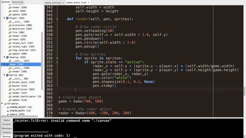The width and height of the screenshot is (246, 138).
Task: Place cursor on 'pen.stamp()' code line
Action: (104, 85)
